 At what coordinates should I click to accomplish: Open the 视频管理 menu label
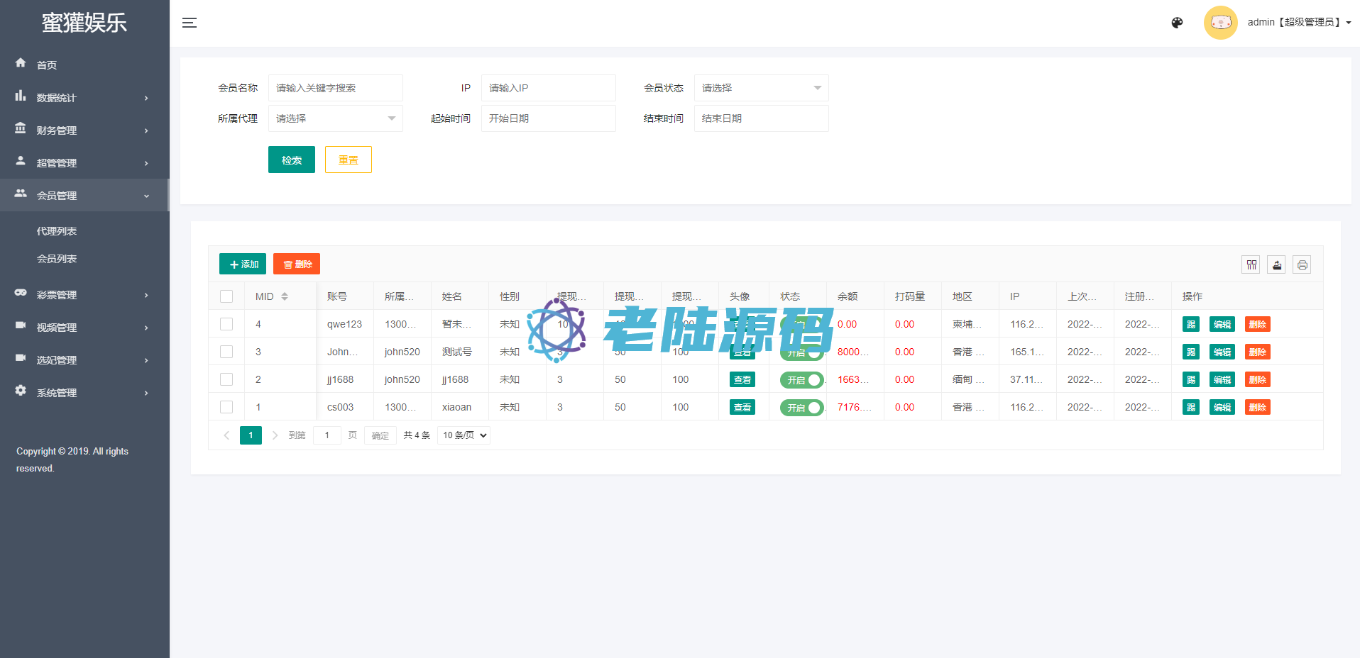pyautogui.click(x=57, y=328)
